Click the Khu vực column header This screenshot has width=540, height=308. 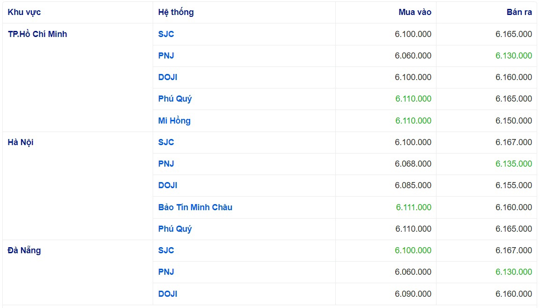click(x=24, y=12)
